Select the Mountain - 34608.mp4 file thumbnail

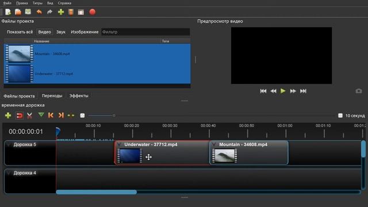pyautogui.click(x=19, y=53)
